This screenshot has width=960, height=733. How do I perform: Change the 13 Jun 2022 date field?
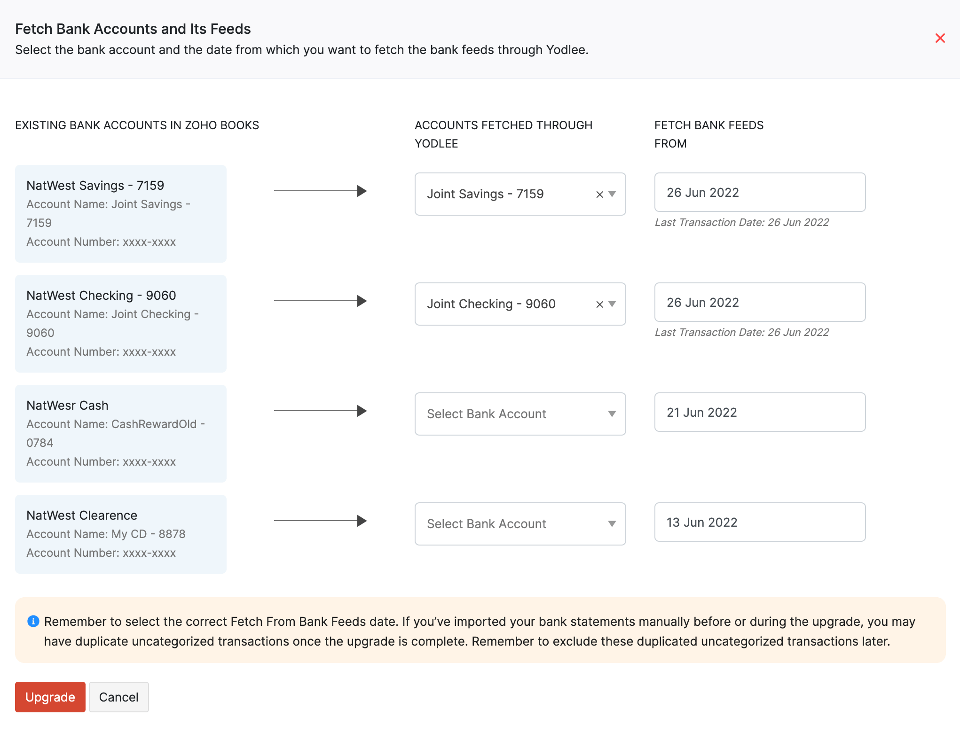pos(759,522)
